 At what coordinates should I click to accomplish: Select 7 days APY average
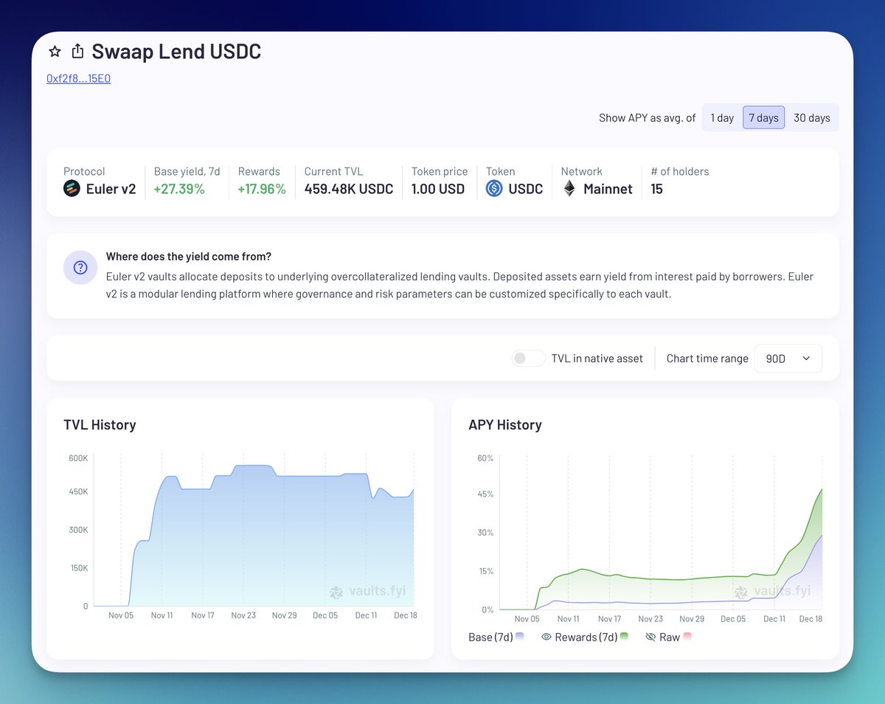pyautogui.click(x=763, y=117)
